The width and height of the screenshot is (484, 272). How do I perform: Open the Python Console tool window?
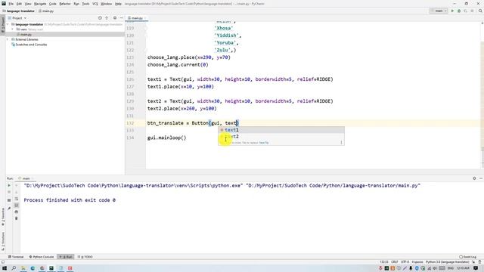42,257
